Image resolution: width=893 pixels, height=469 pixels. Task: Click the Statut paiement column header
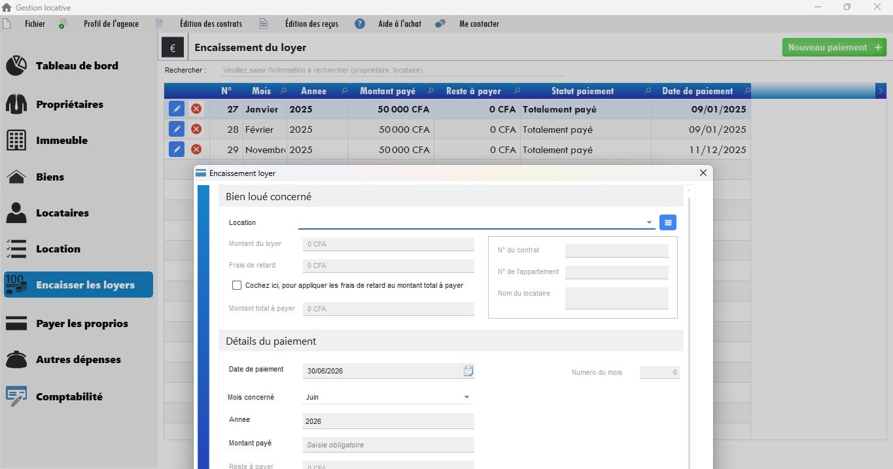point(582,91)
